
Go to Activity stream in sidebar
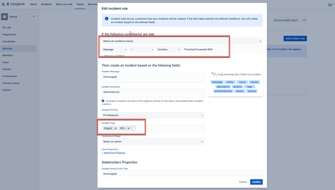tap(11, 83)
